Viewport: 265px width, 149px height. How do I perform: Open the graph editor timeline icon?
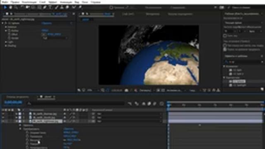(161, 103)
